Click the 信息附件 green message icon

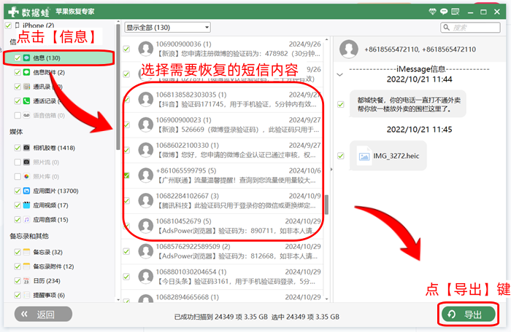point(26,72)
